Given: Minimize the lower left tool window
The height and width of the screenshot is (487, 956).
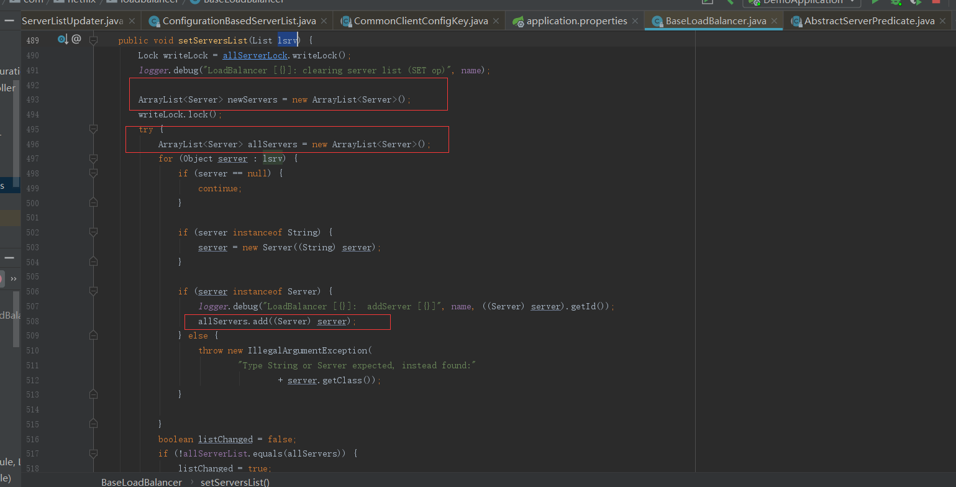Looking at the screenshot, I should click(9, 257).
